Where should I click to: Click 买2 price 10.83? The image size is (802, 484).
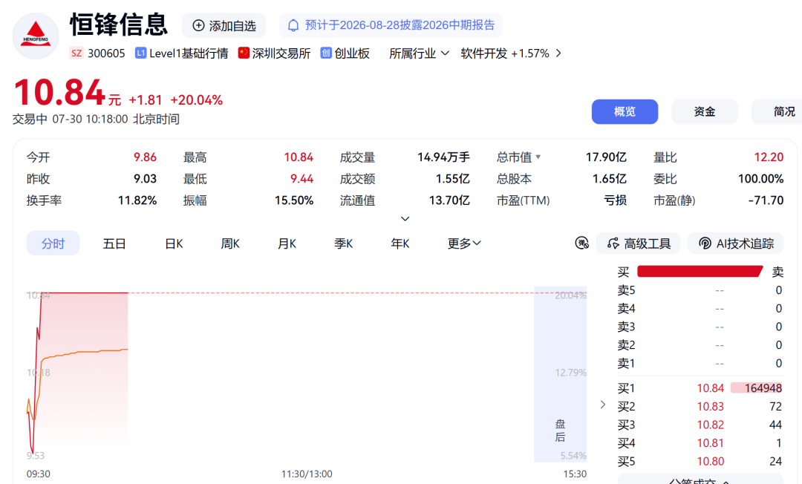tap(711, 406)
